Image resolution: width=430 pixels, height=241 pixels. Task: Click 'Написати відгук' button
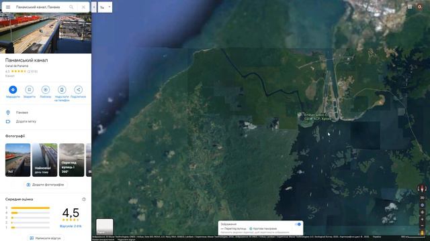tap(46, 238)
